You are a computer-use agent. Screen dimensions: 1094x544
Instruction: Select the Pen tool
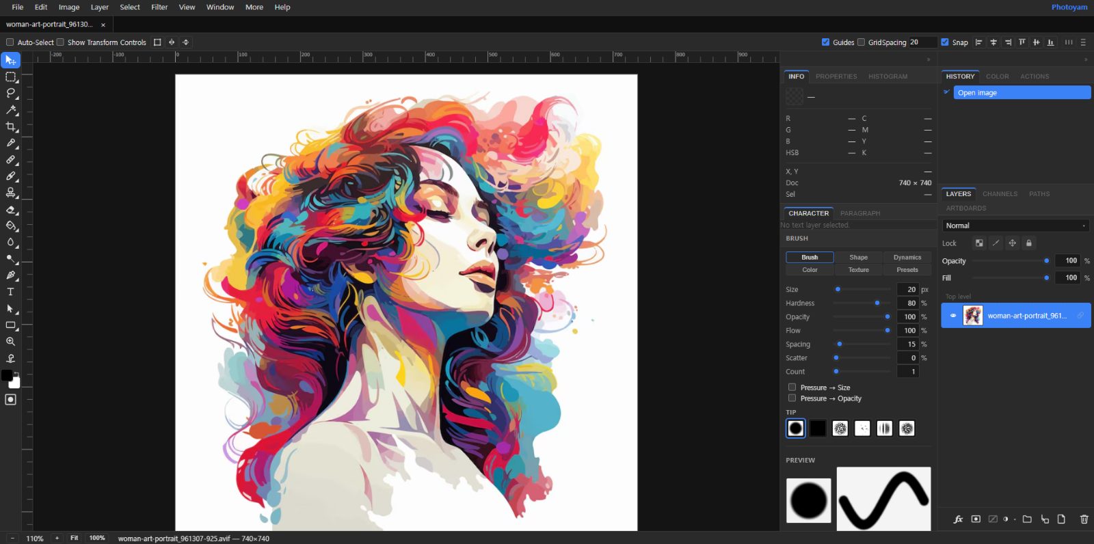pyautogui.click(x=10, y=275)
